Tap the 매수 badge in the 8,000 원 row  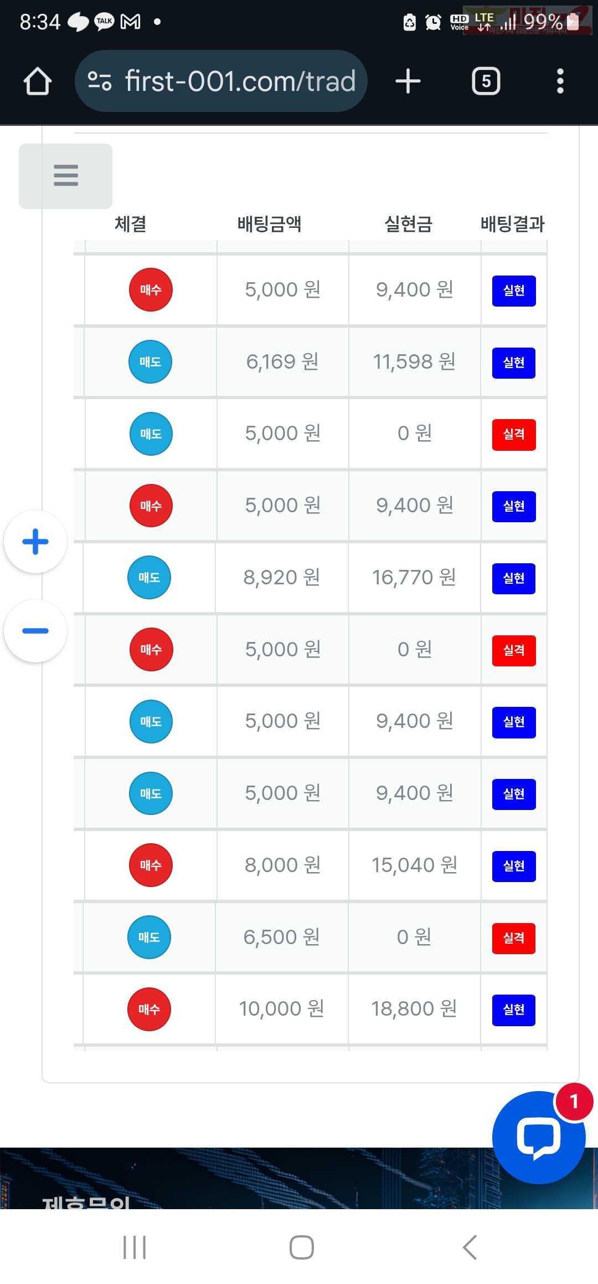coord(151,865)
